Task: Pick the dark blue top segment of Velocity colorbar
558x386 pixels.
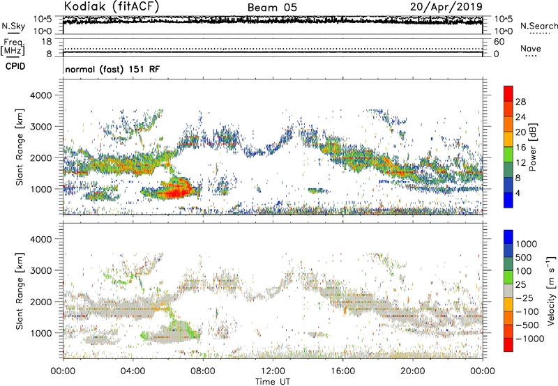Action: tap(508, 237)
